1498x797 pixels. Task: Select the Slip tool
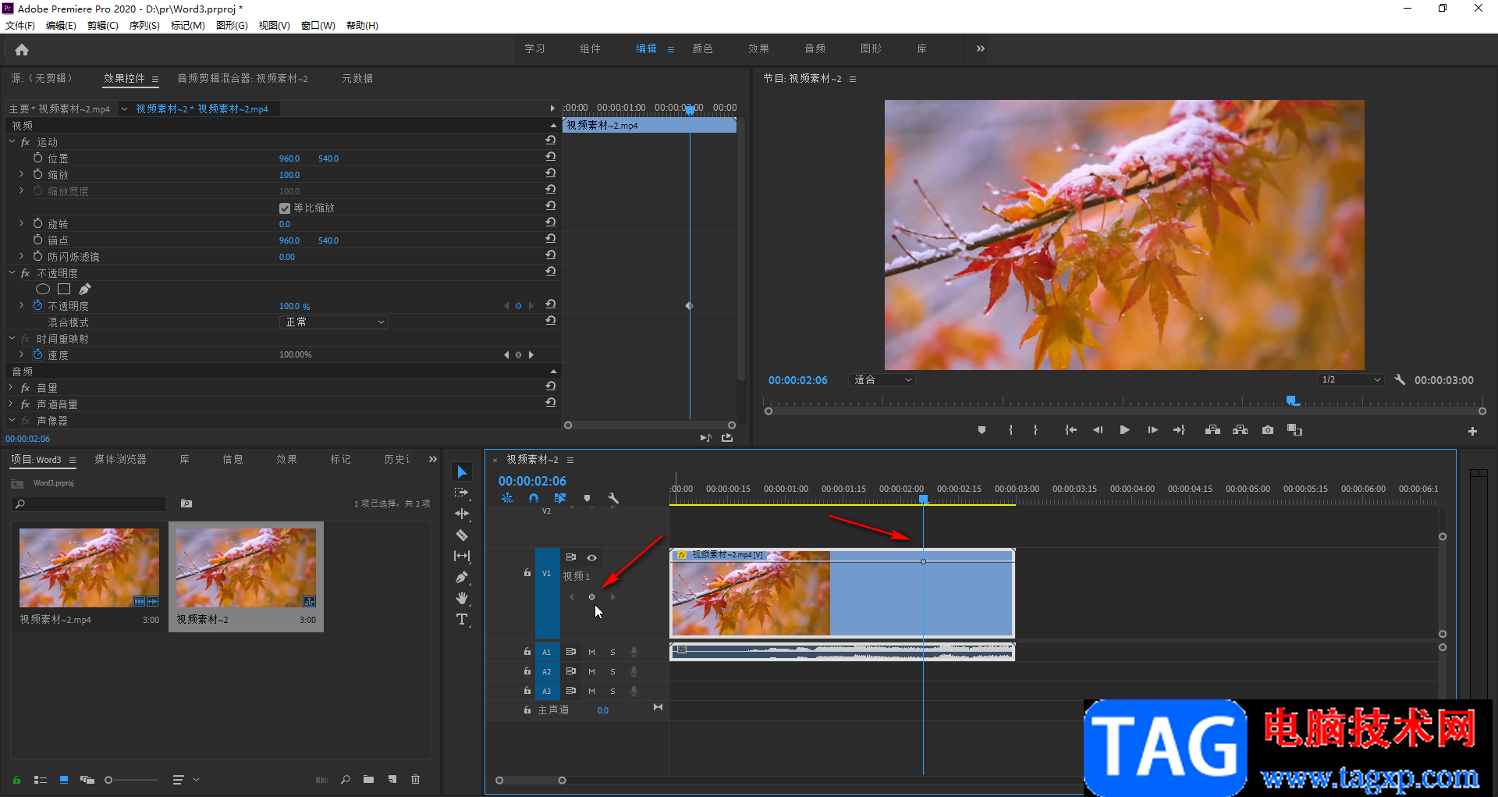click(462, 556)
